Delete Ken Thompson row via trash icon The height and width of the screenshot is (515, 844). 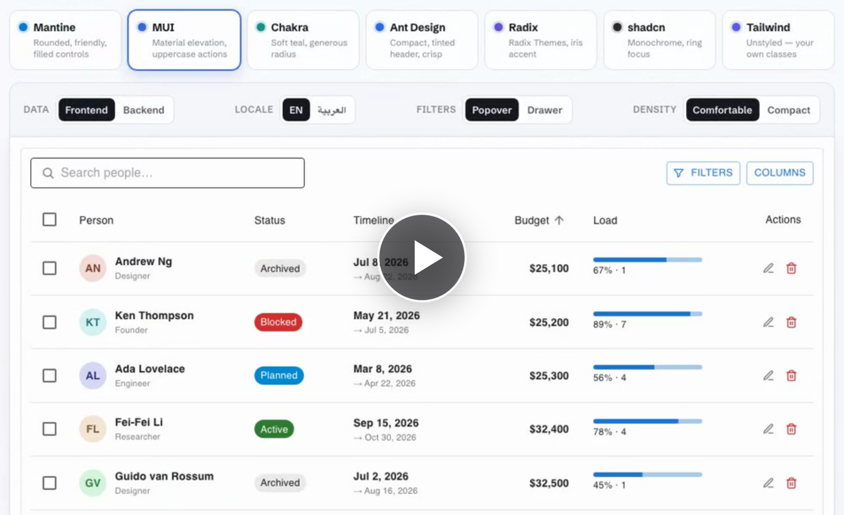coord(791,322)
